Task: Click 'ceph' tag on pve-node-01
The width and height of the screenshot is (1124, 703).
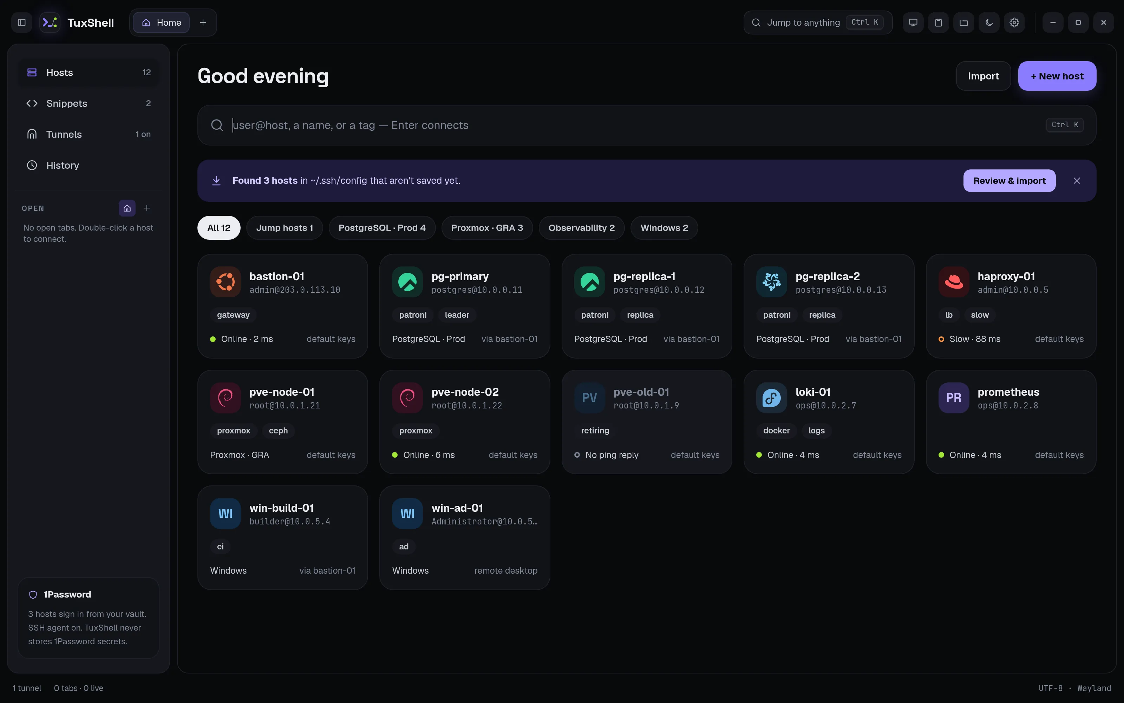Action: point(278,431)
